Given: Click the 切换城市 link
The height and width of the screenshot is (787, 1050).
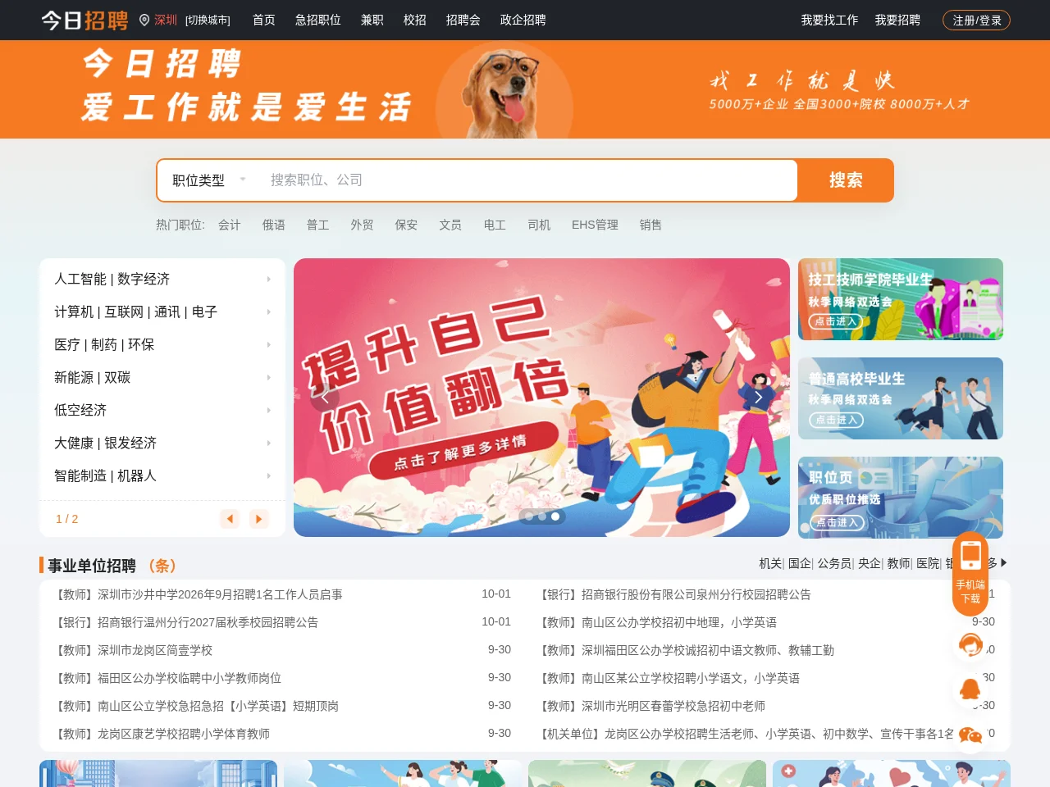Looking at the screenshot, I should coord(208,20).
